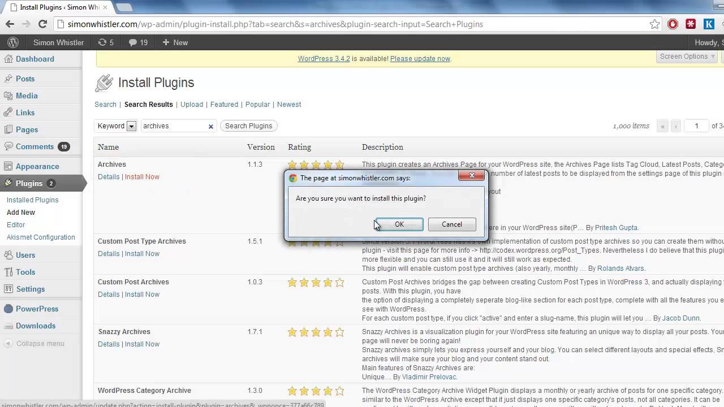Click the red square extension icon
The width and height of the screenshot is (724, 407).
pyautogui.click(x=691, y=24)
